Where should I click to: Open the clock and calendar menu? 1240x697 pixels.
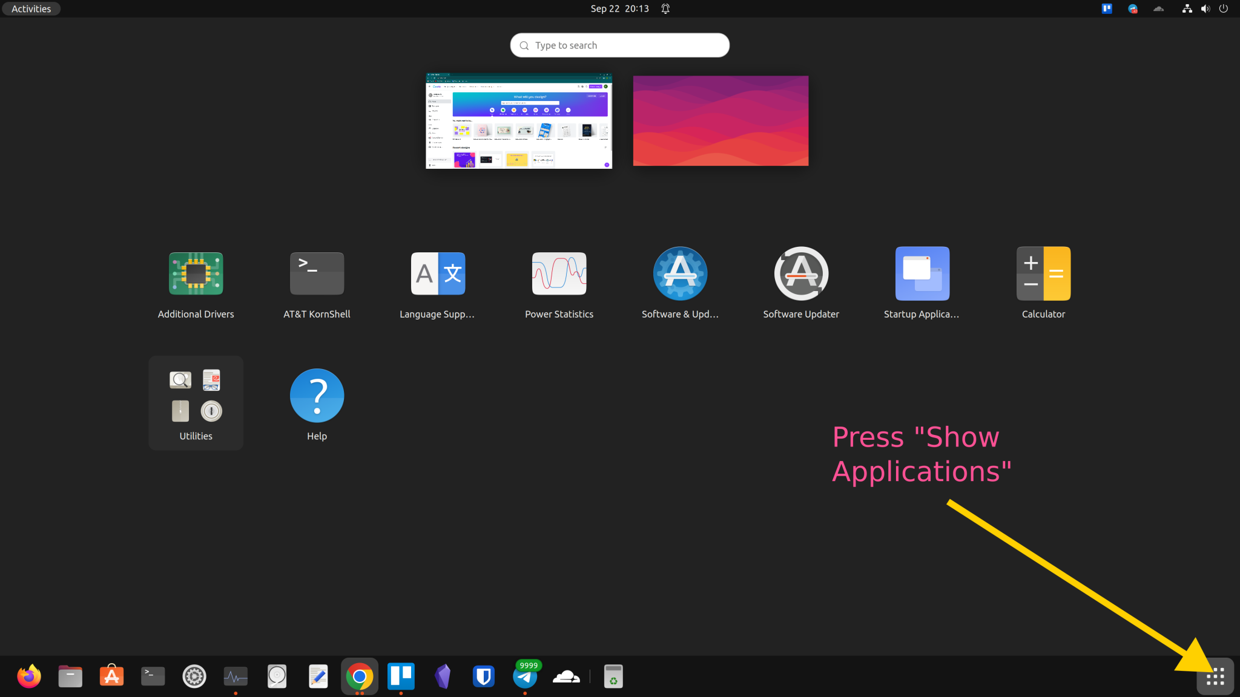619,8
